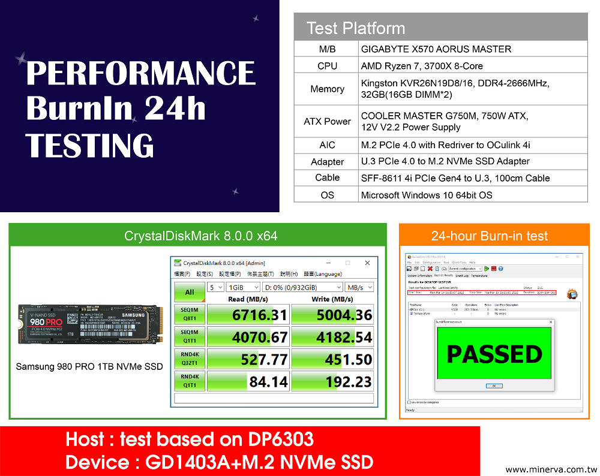Click the All benchmark button in CrystalDiskMark
Viewport: 600px width, 476px height.
pos(190,292)
